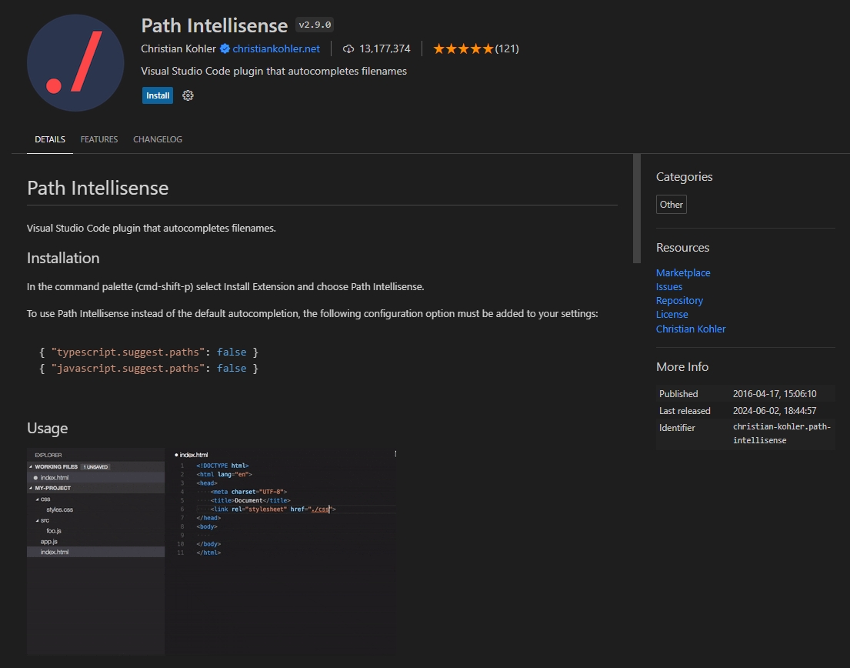Click the (121) ratings count
Image resolution: width=850 pixels, height=668 pixels.
pos(507,48)
